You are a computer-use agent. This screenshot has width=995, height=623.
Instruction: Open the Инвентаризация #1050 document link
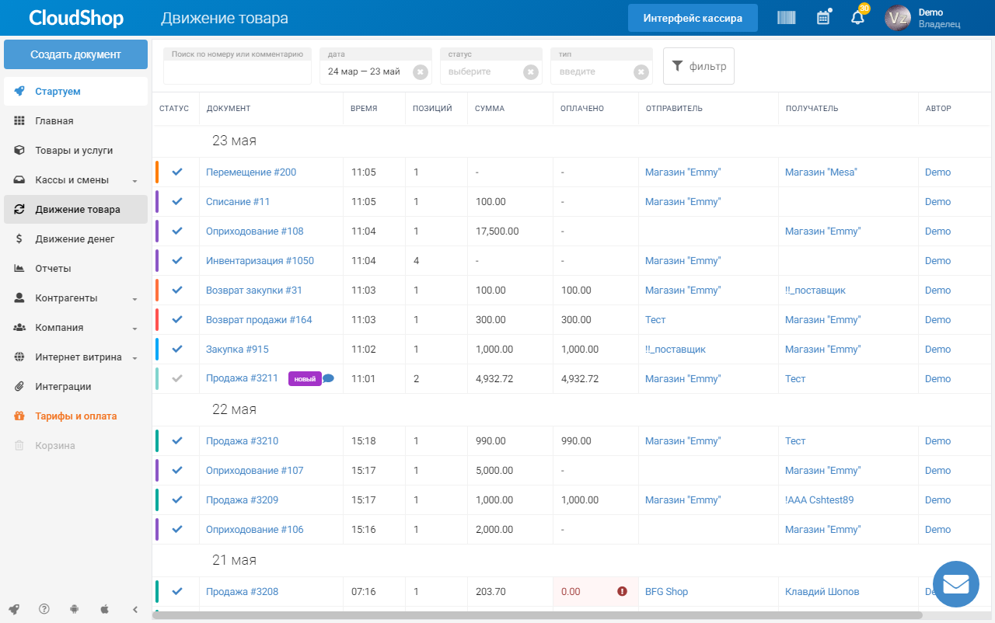coord(260,260)
